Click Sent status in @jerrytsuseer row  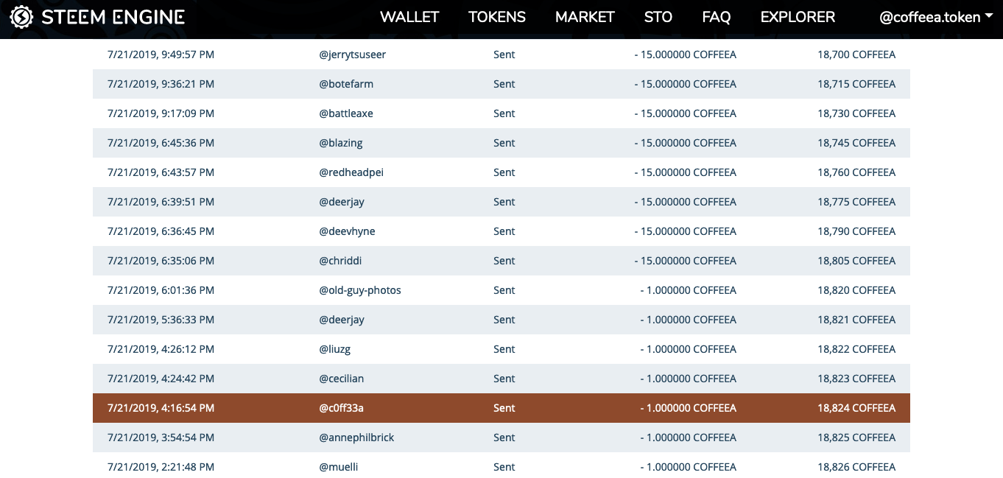[x=504, y=55]
